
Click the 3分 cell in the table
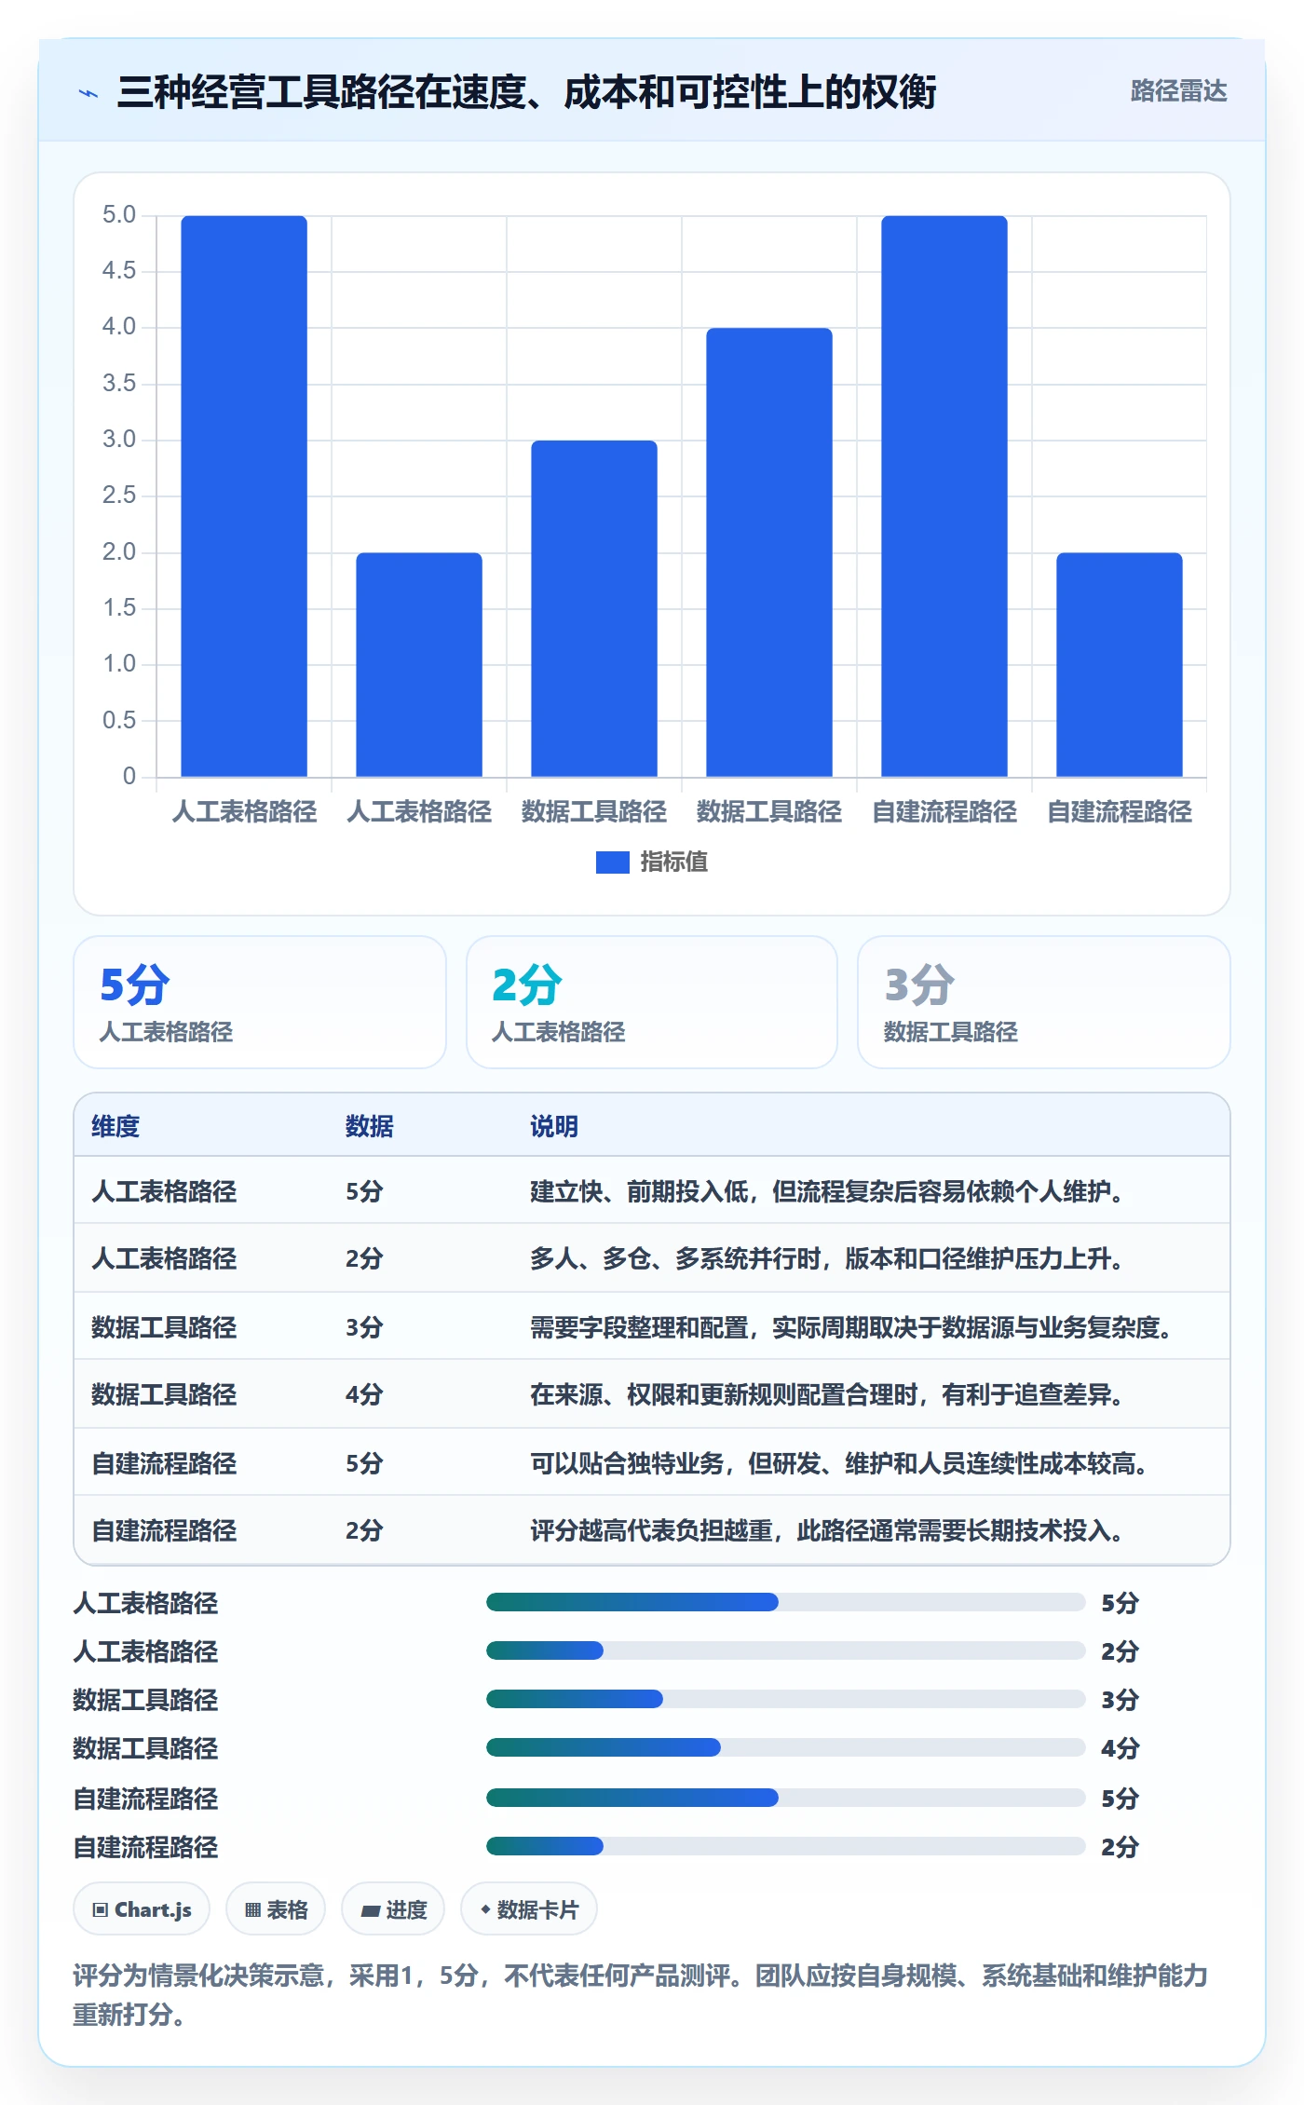tap(364, 1326)
